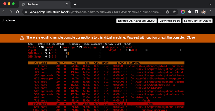The image size is (215, 111).
Task: Bookmark this page with the star icon
Action: click(174, 12)
